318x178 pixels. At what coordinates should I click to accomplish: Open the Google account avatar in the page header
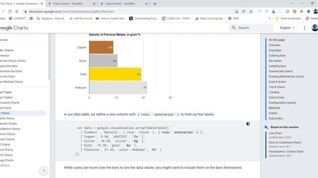click(x=315, y=28)
